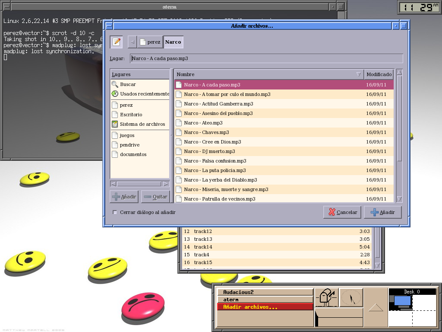Click the file list scroll-down arrow

coord(399,199)
